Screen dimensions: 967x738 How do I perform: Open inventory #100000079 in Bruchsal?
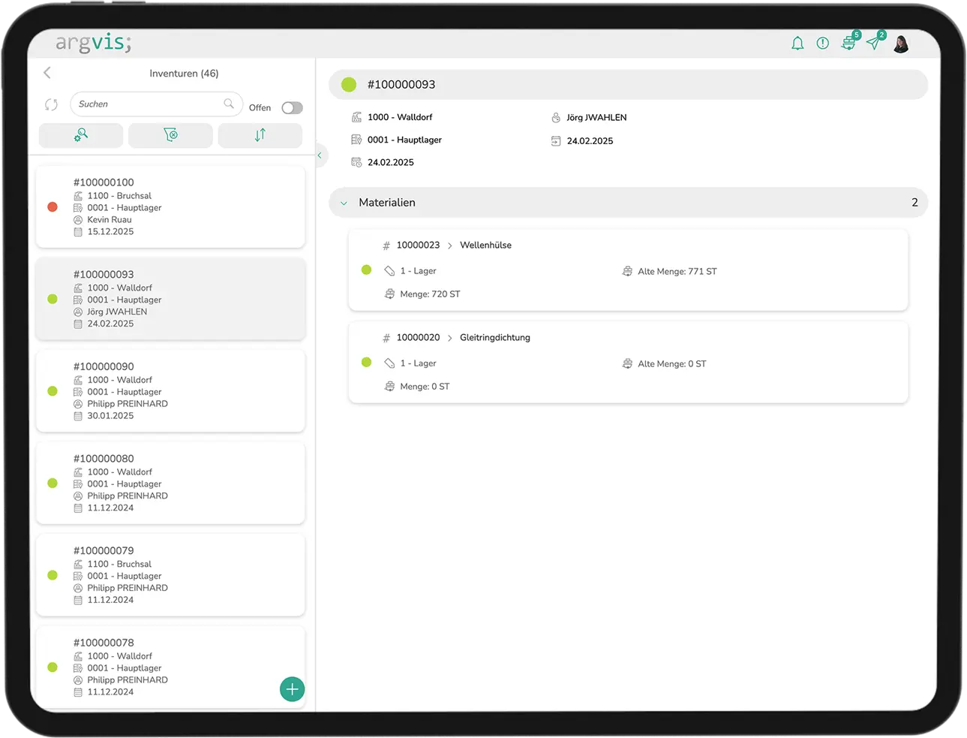click(x=170, y=575)
